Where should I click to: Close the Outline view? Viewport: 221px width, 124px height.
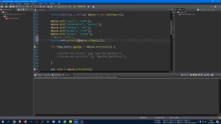coord(183,10)
